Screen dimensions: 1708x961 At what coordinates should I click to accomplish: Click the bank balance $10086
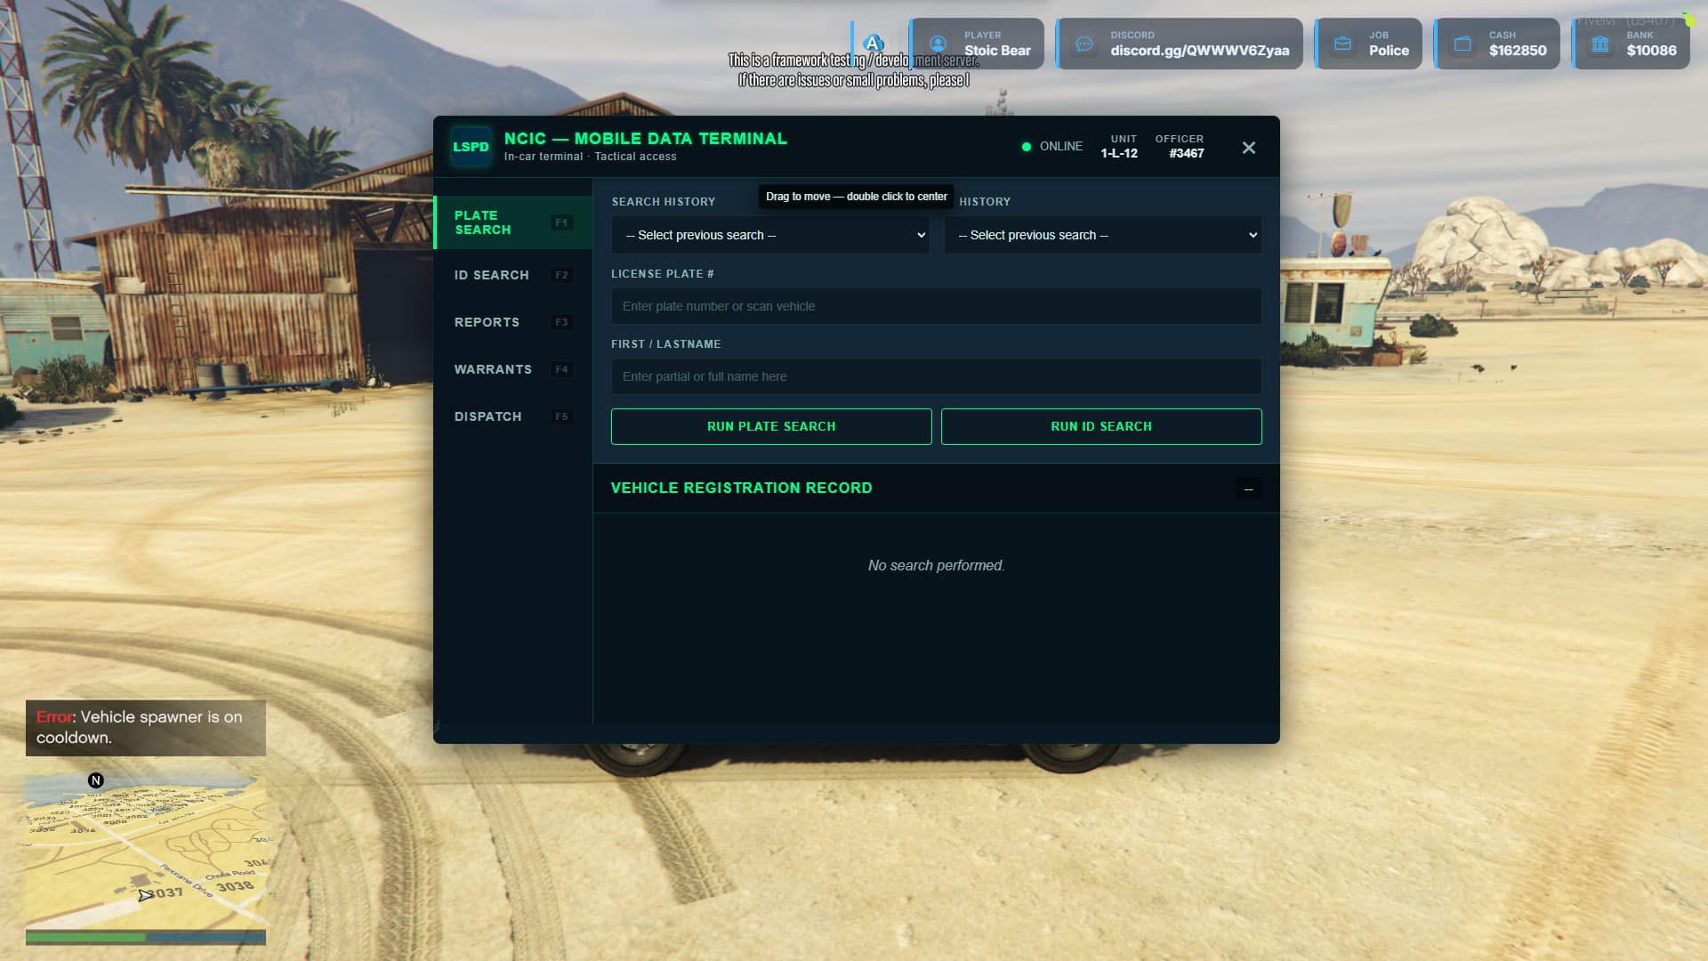click(x=1651, y=51)
